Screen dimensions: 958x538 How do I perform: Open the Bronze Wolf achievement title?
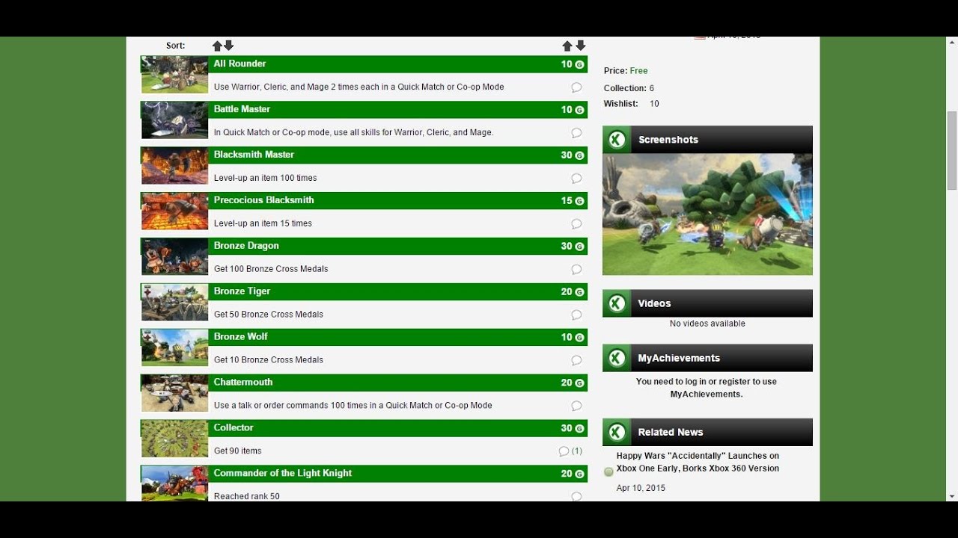[x=240, y=337]
